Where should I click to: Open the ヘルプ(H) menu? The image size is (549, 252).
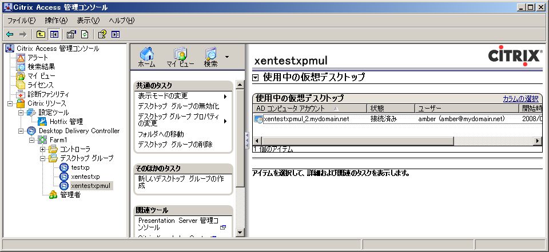tap(121, 21)
